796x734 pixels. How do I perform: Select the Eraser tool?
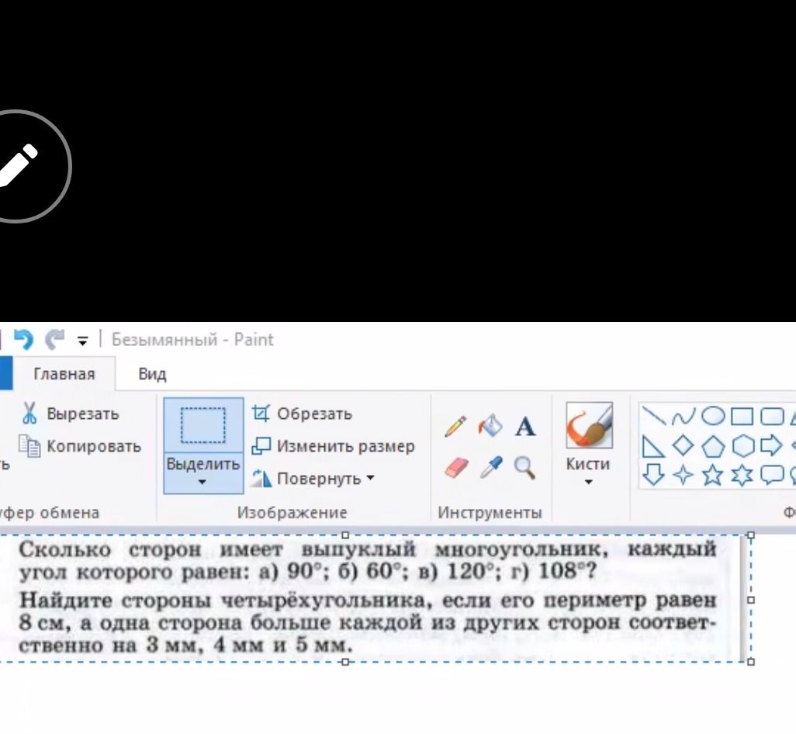point(456,468)
